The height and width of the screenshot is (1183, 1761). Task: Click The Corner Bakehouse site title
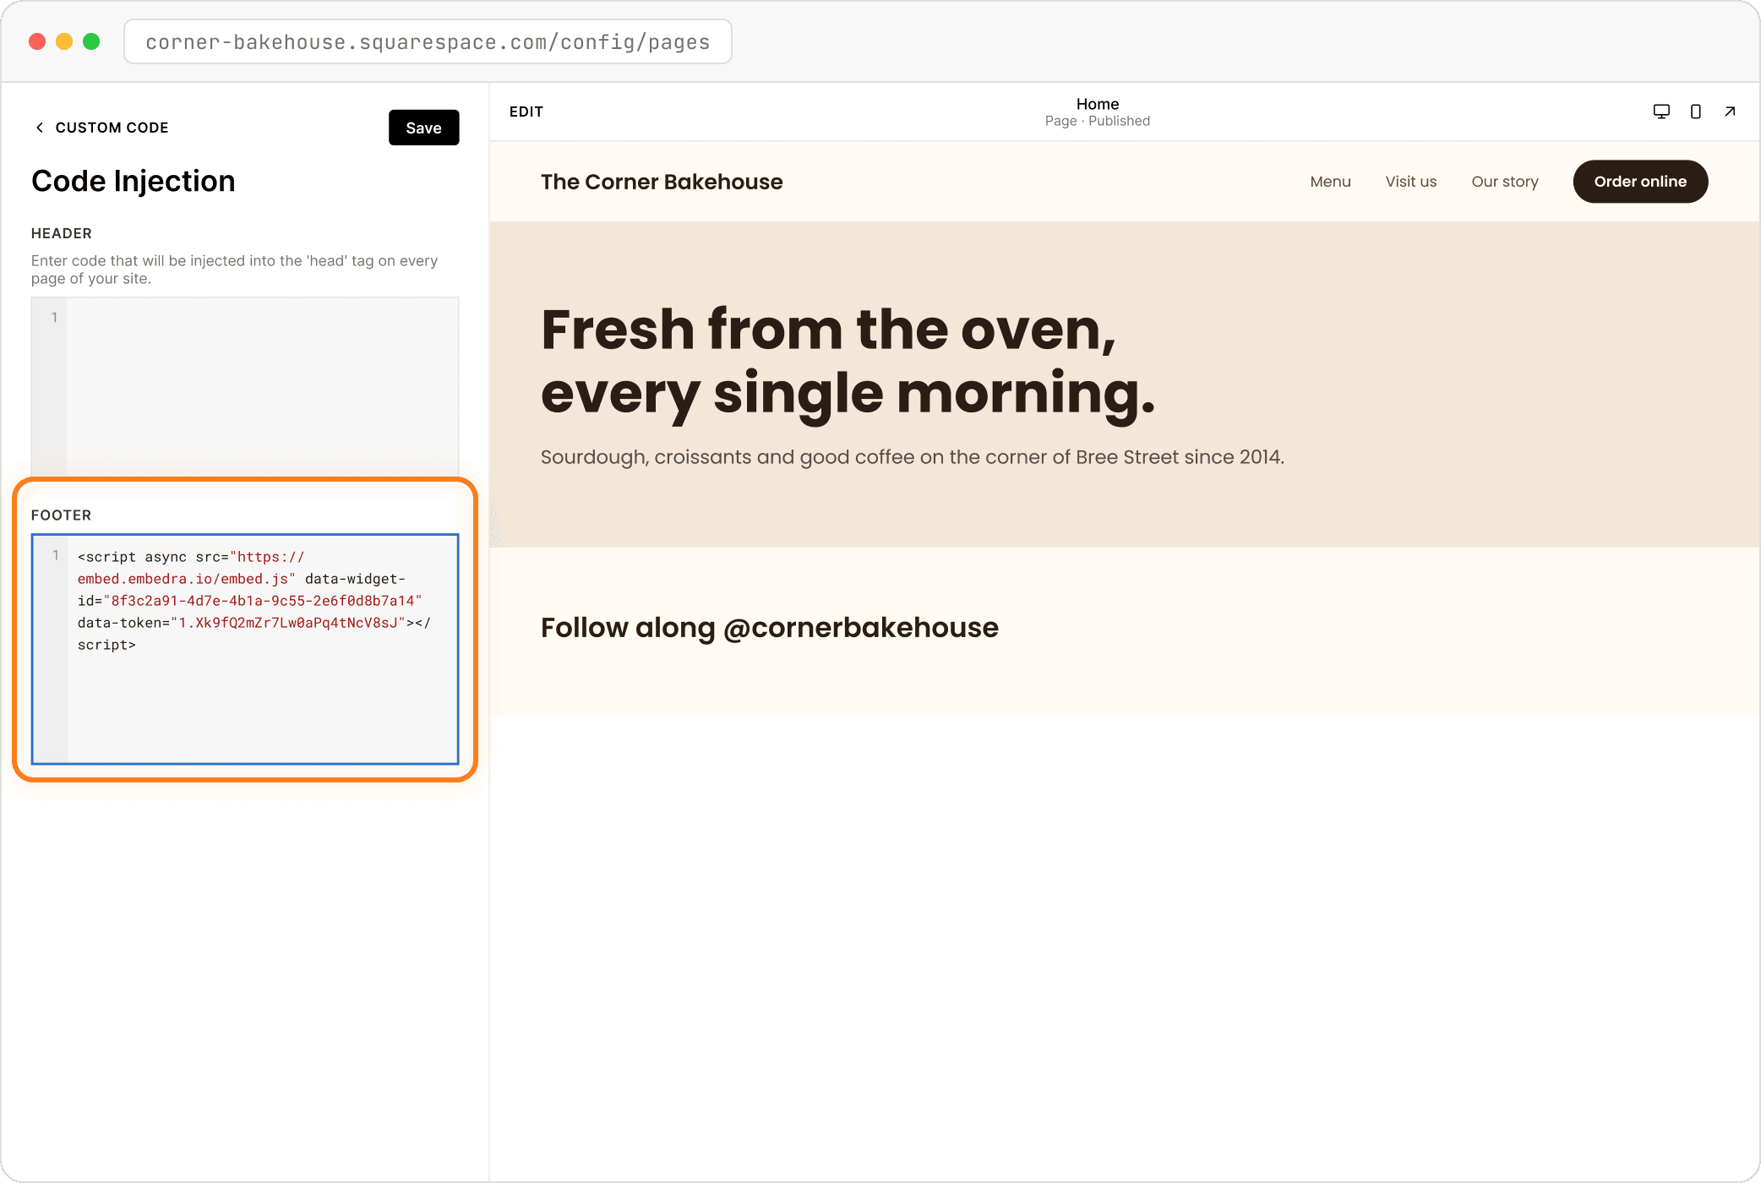[662, 182]
